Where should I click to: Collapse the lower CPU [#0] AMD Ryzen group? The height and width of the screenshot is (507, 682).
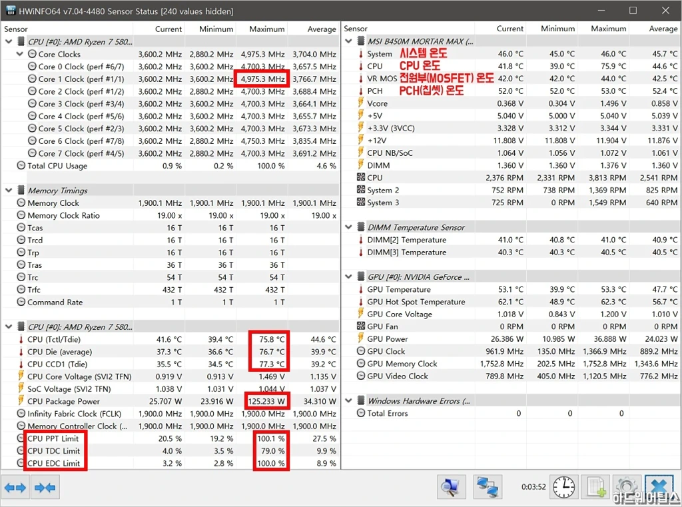tap(9, 327)
